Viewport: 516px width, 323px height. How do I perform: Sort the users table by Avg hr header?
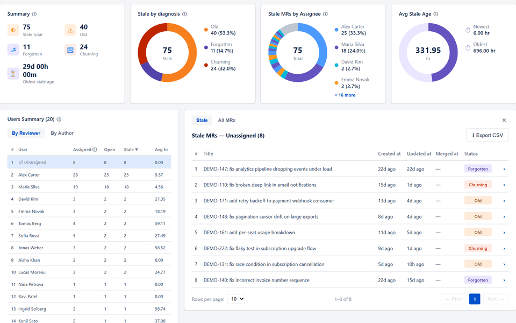pos(161,150)
